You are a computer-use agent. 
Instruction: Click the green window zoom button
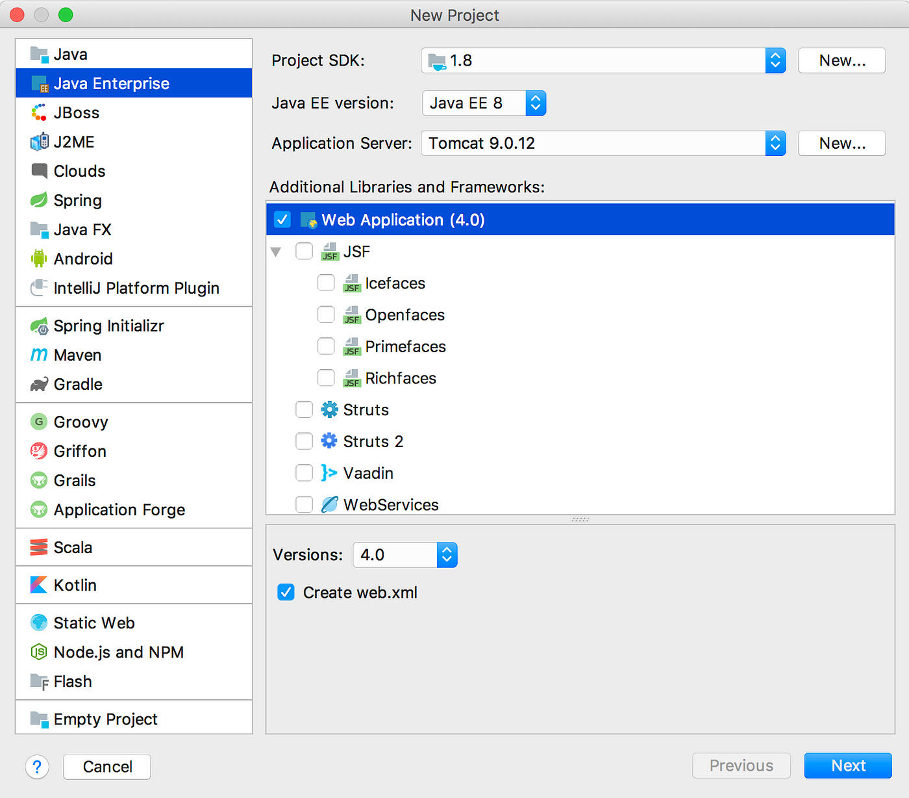coord(66,14)
